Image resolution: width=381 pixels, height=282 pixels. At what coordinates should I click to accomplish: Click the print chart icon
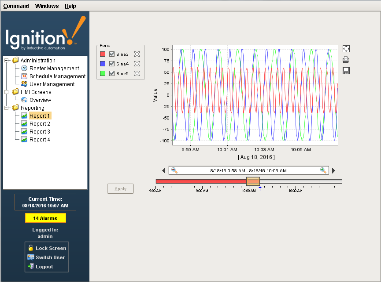tap(346, 60)
